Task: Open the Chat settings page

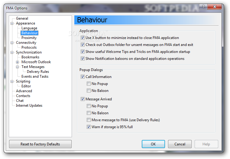Action: pyautogui.click(x=20, y=101)
